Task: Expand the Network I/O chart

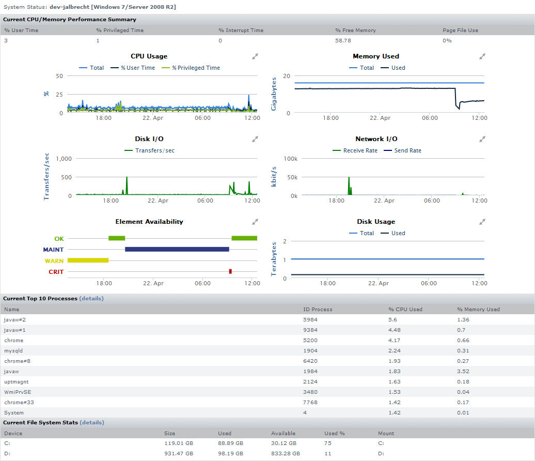Action: (482, 139)
